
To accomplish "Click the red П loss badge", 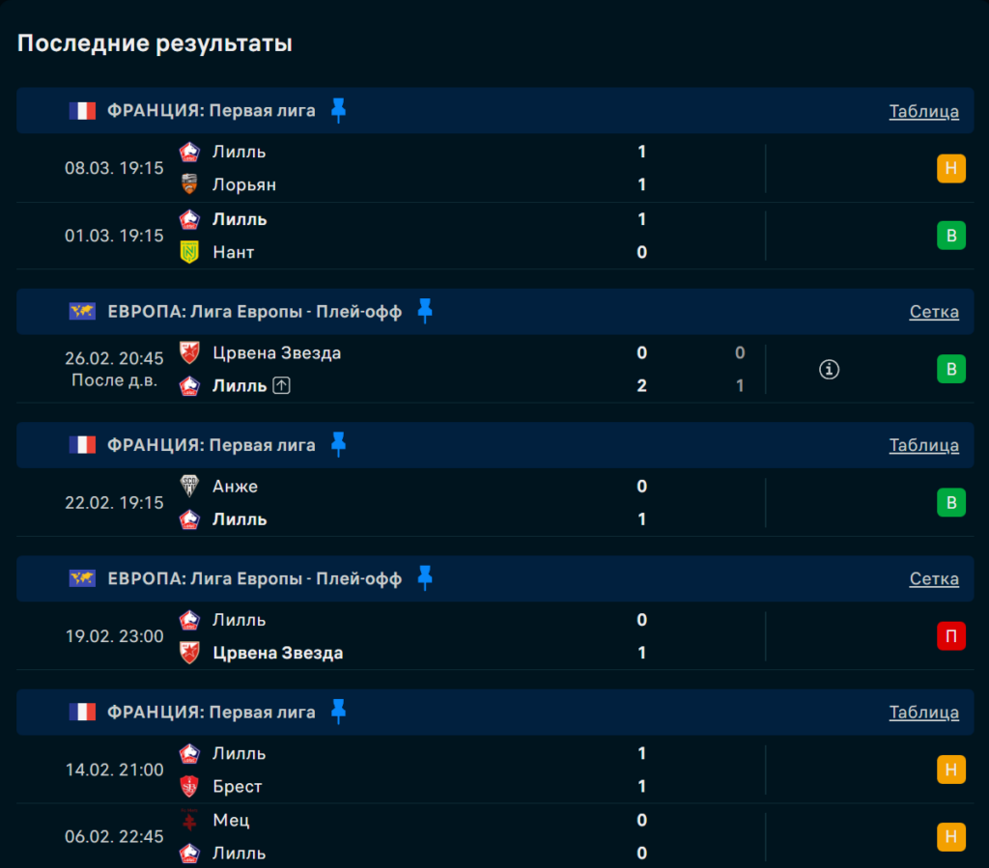I will coord(950,636).
